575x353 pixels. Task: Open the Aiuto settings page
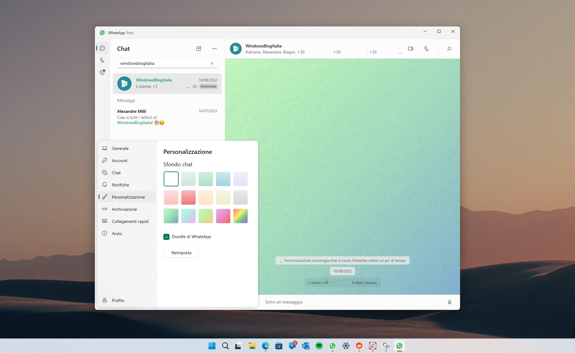click(x=127, y=234)
